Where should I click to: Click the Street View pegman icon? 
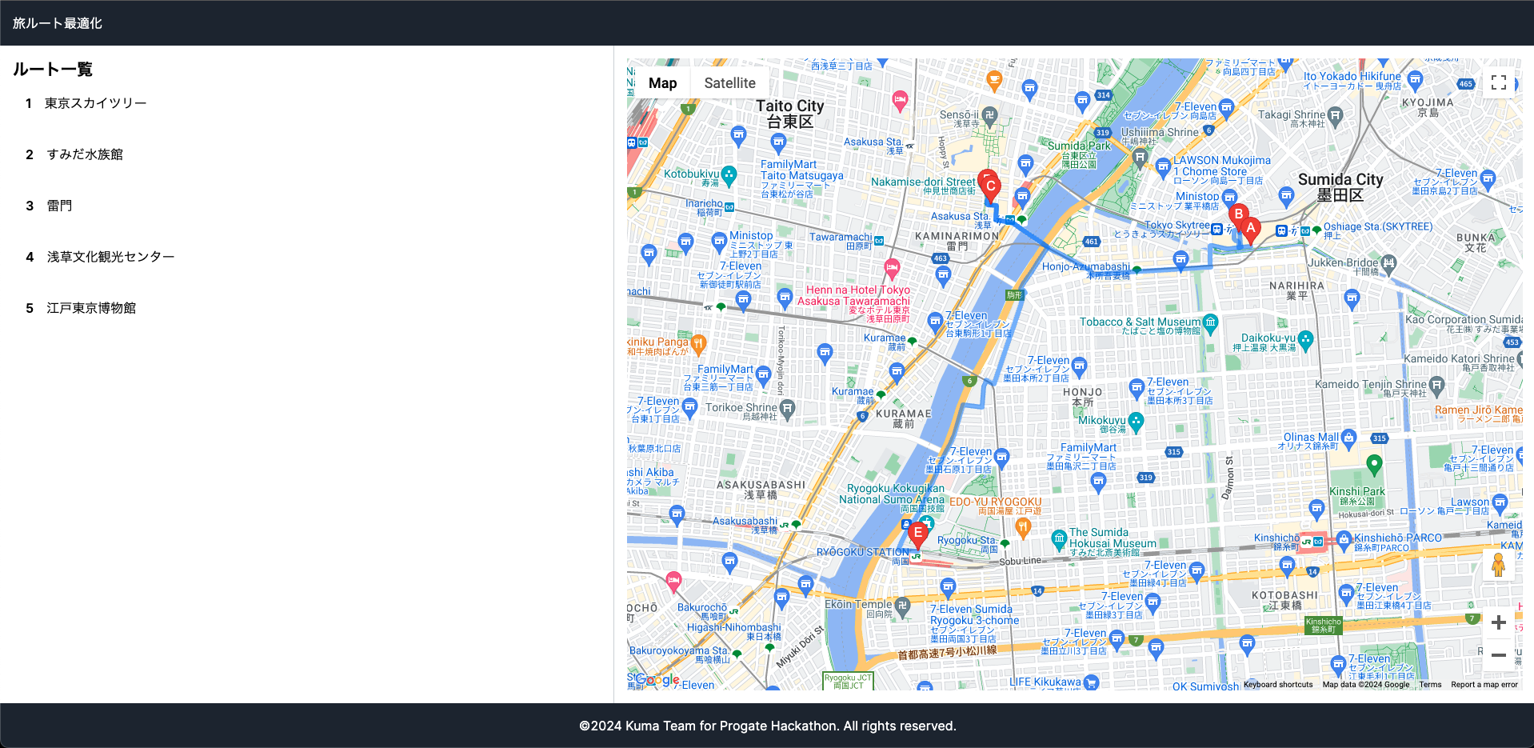tap(1499, 565)
